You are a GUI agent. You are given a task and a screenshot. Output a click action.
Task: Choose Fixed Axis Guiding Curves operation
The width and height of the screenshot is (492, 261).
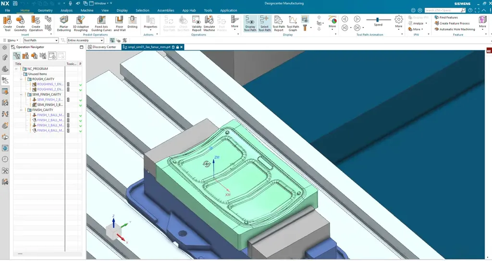(x=101, y=24)
